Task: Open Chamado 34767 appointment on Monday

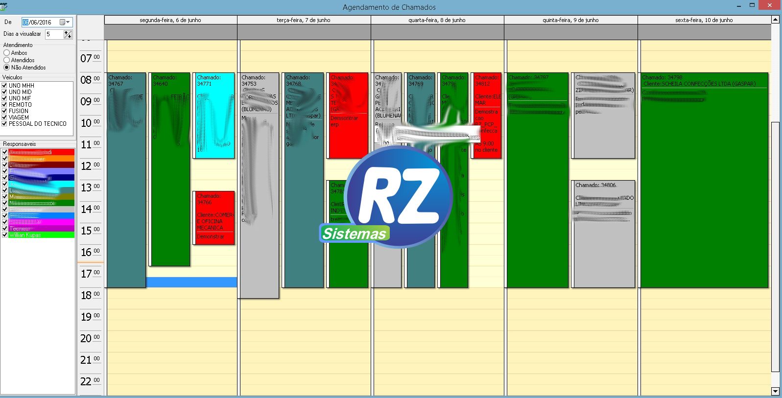Action: coord(126,180)
